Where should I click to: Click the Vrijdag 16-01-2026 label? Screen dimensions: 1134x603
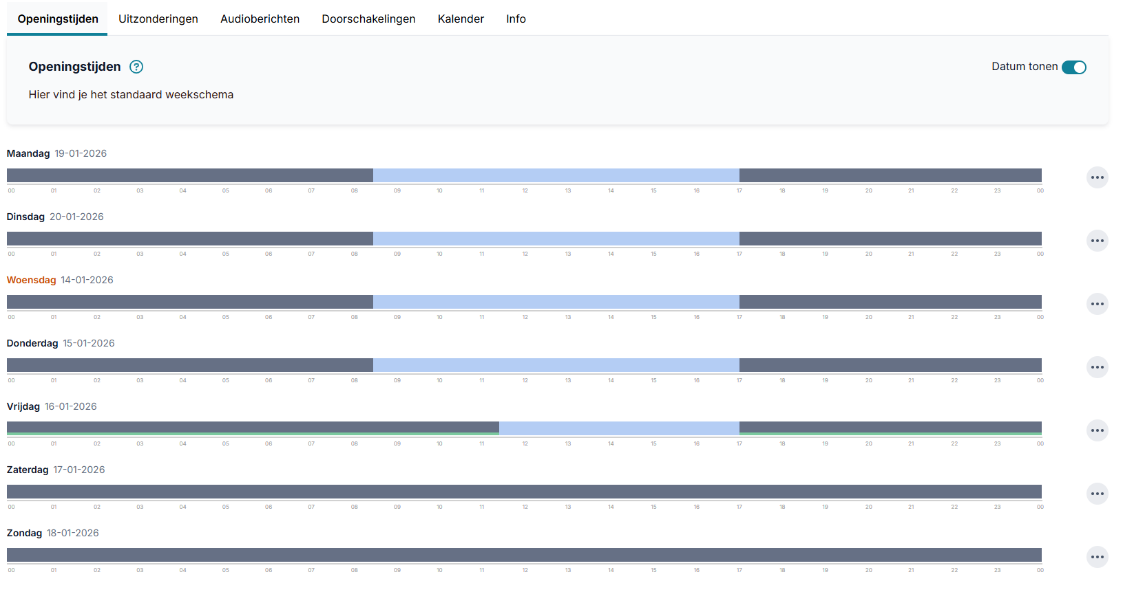click(x=52, y=406)
